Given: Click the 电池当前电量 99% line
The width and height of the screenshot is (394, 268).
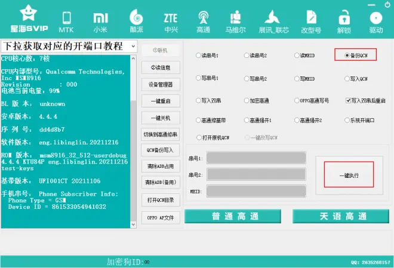Looking at the screenshot, I should click(x=30, y=91).
